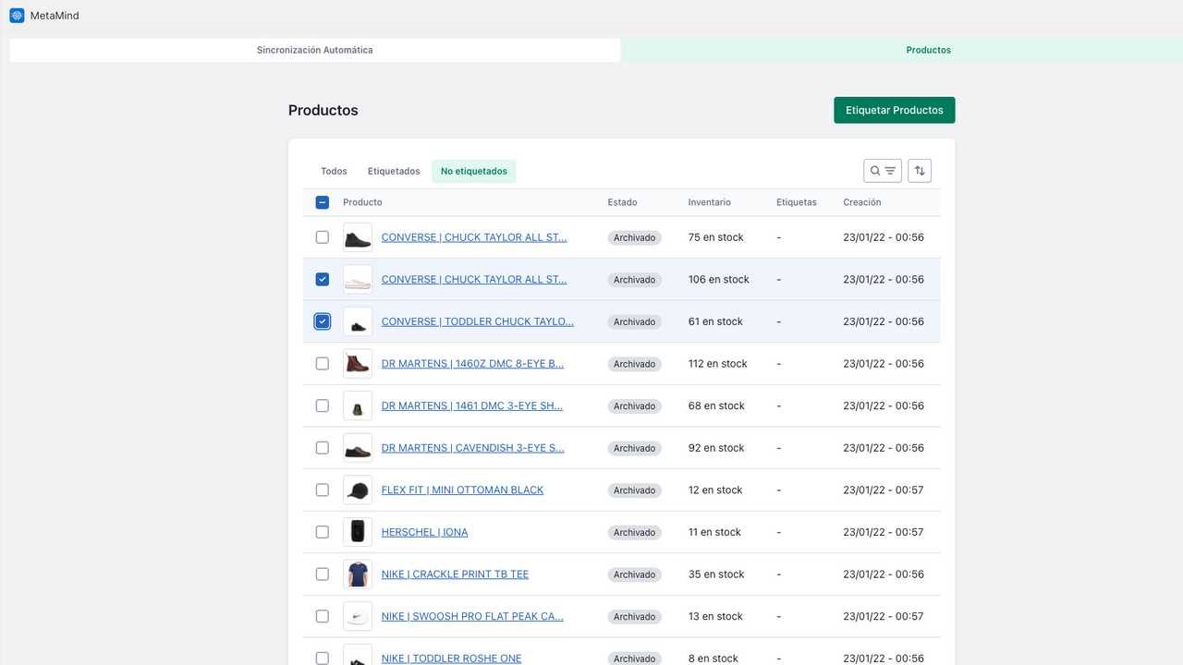
Task: Switch to the Sincronización Automática tab
Action: point(315,50)
